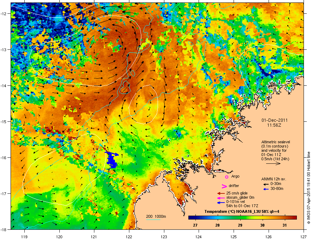Click the '200 1000m' contour label
Screen dimensions: 311x240
tap(156, 216)
